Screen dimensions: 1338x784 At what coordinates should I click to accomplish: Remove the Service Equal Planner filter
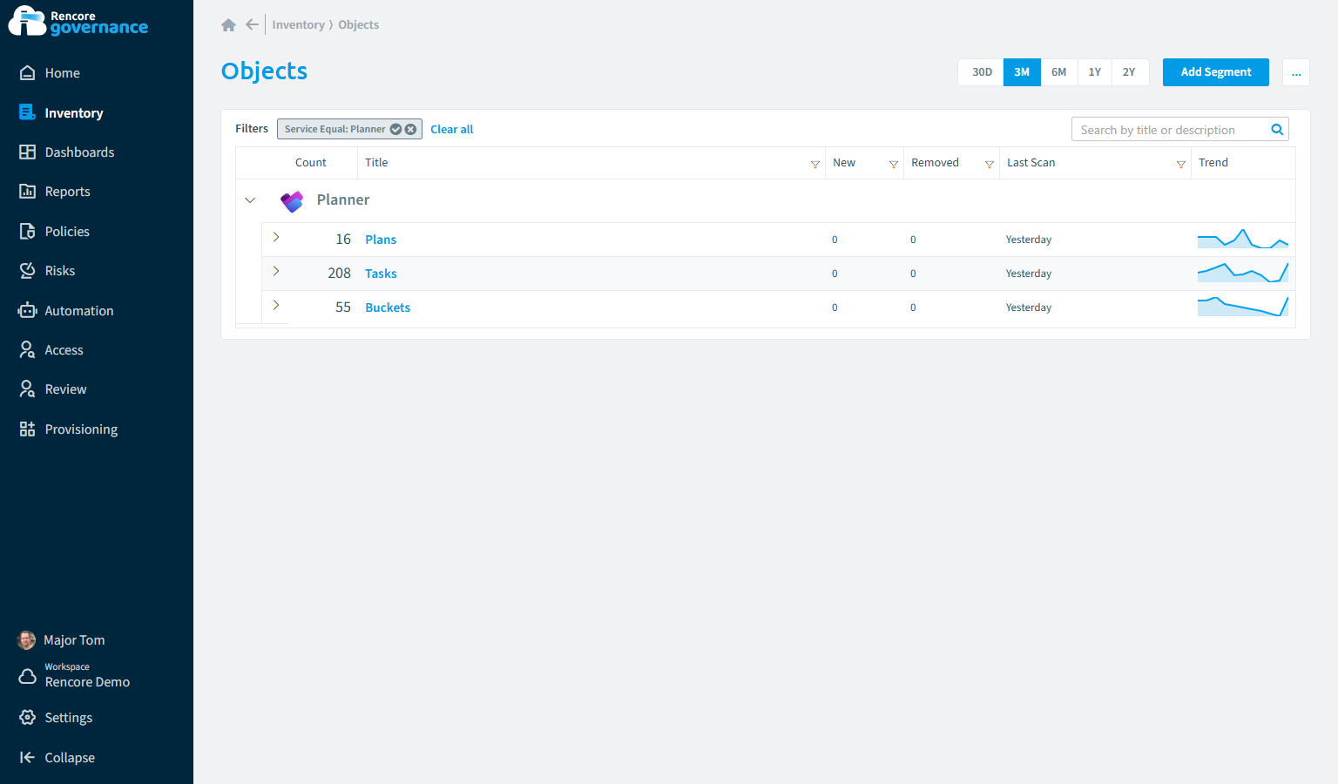click(x=410, y=129)
